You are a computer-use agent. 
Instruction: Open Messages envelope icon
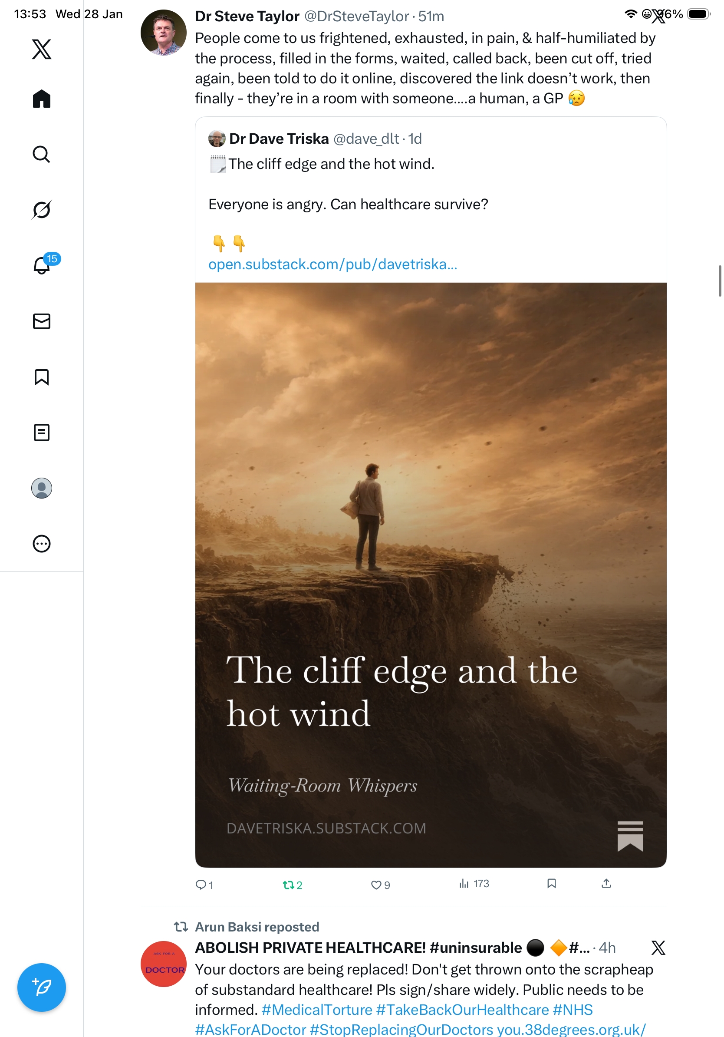pos(42,321)
